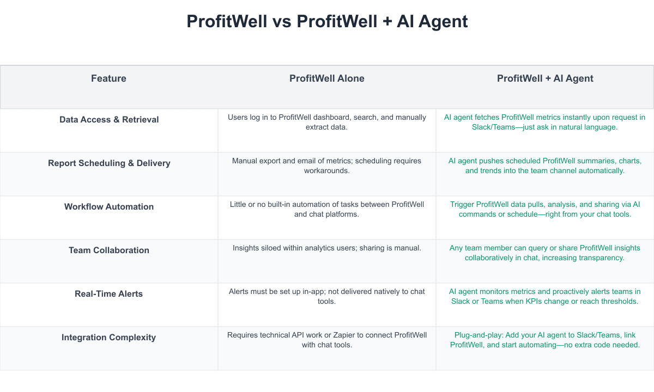Select the green text about triggering data pulls
This screenshot has width=654, height=392.
tap(545, 209)
